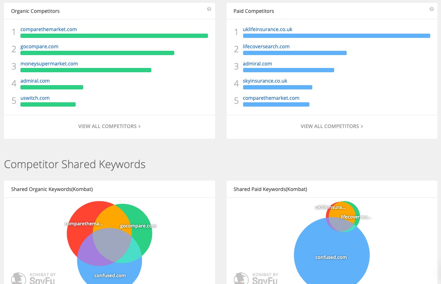Open gocompare.com organic competitor link
Image resolution: width=441 pixels, height=284 pixels.
[x=39, y=46]
